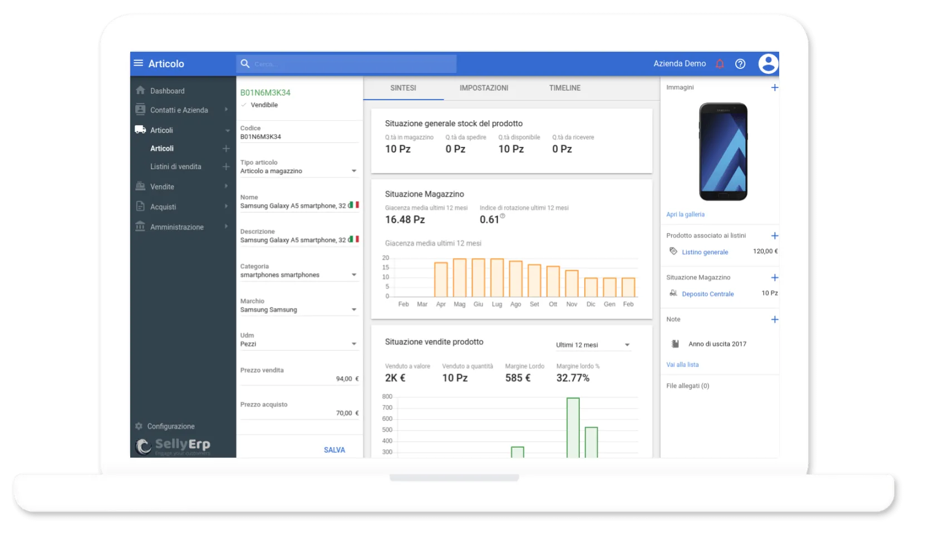The height and width of the screenshot is (540, 935).
Task: Add Situazione Magazzino entry with plus
Action: pyautogui.click(x=774, y=278)
